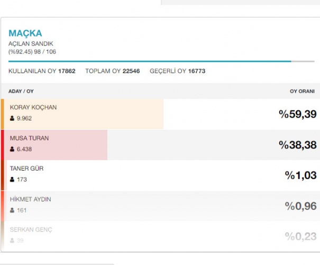Click the red color strip beside Musa Turan
The width and height of the screenshot is (320, 265).
click(x=2, y=145)
